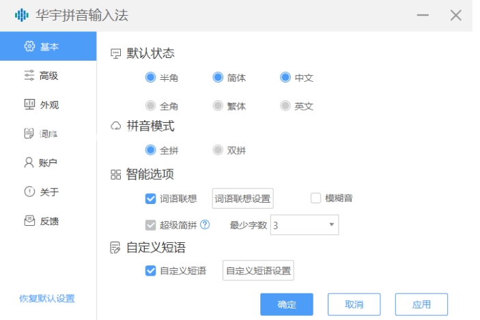Screen dimensions: 480x320
Task: Click the 默认状态 section heading
Action: [150, 53]
